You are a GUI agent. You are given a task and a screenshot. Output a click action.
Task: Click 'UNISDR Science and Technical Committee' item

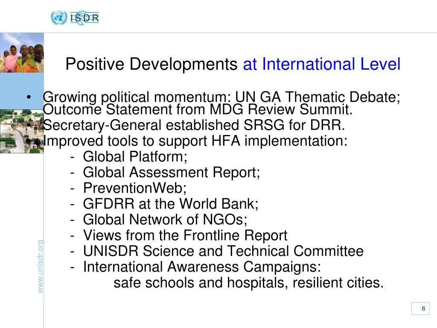[x=223, y=251]
